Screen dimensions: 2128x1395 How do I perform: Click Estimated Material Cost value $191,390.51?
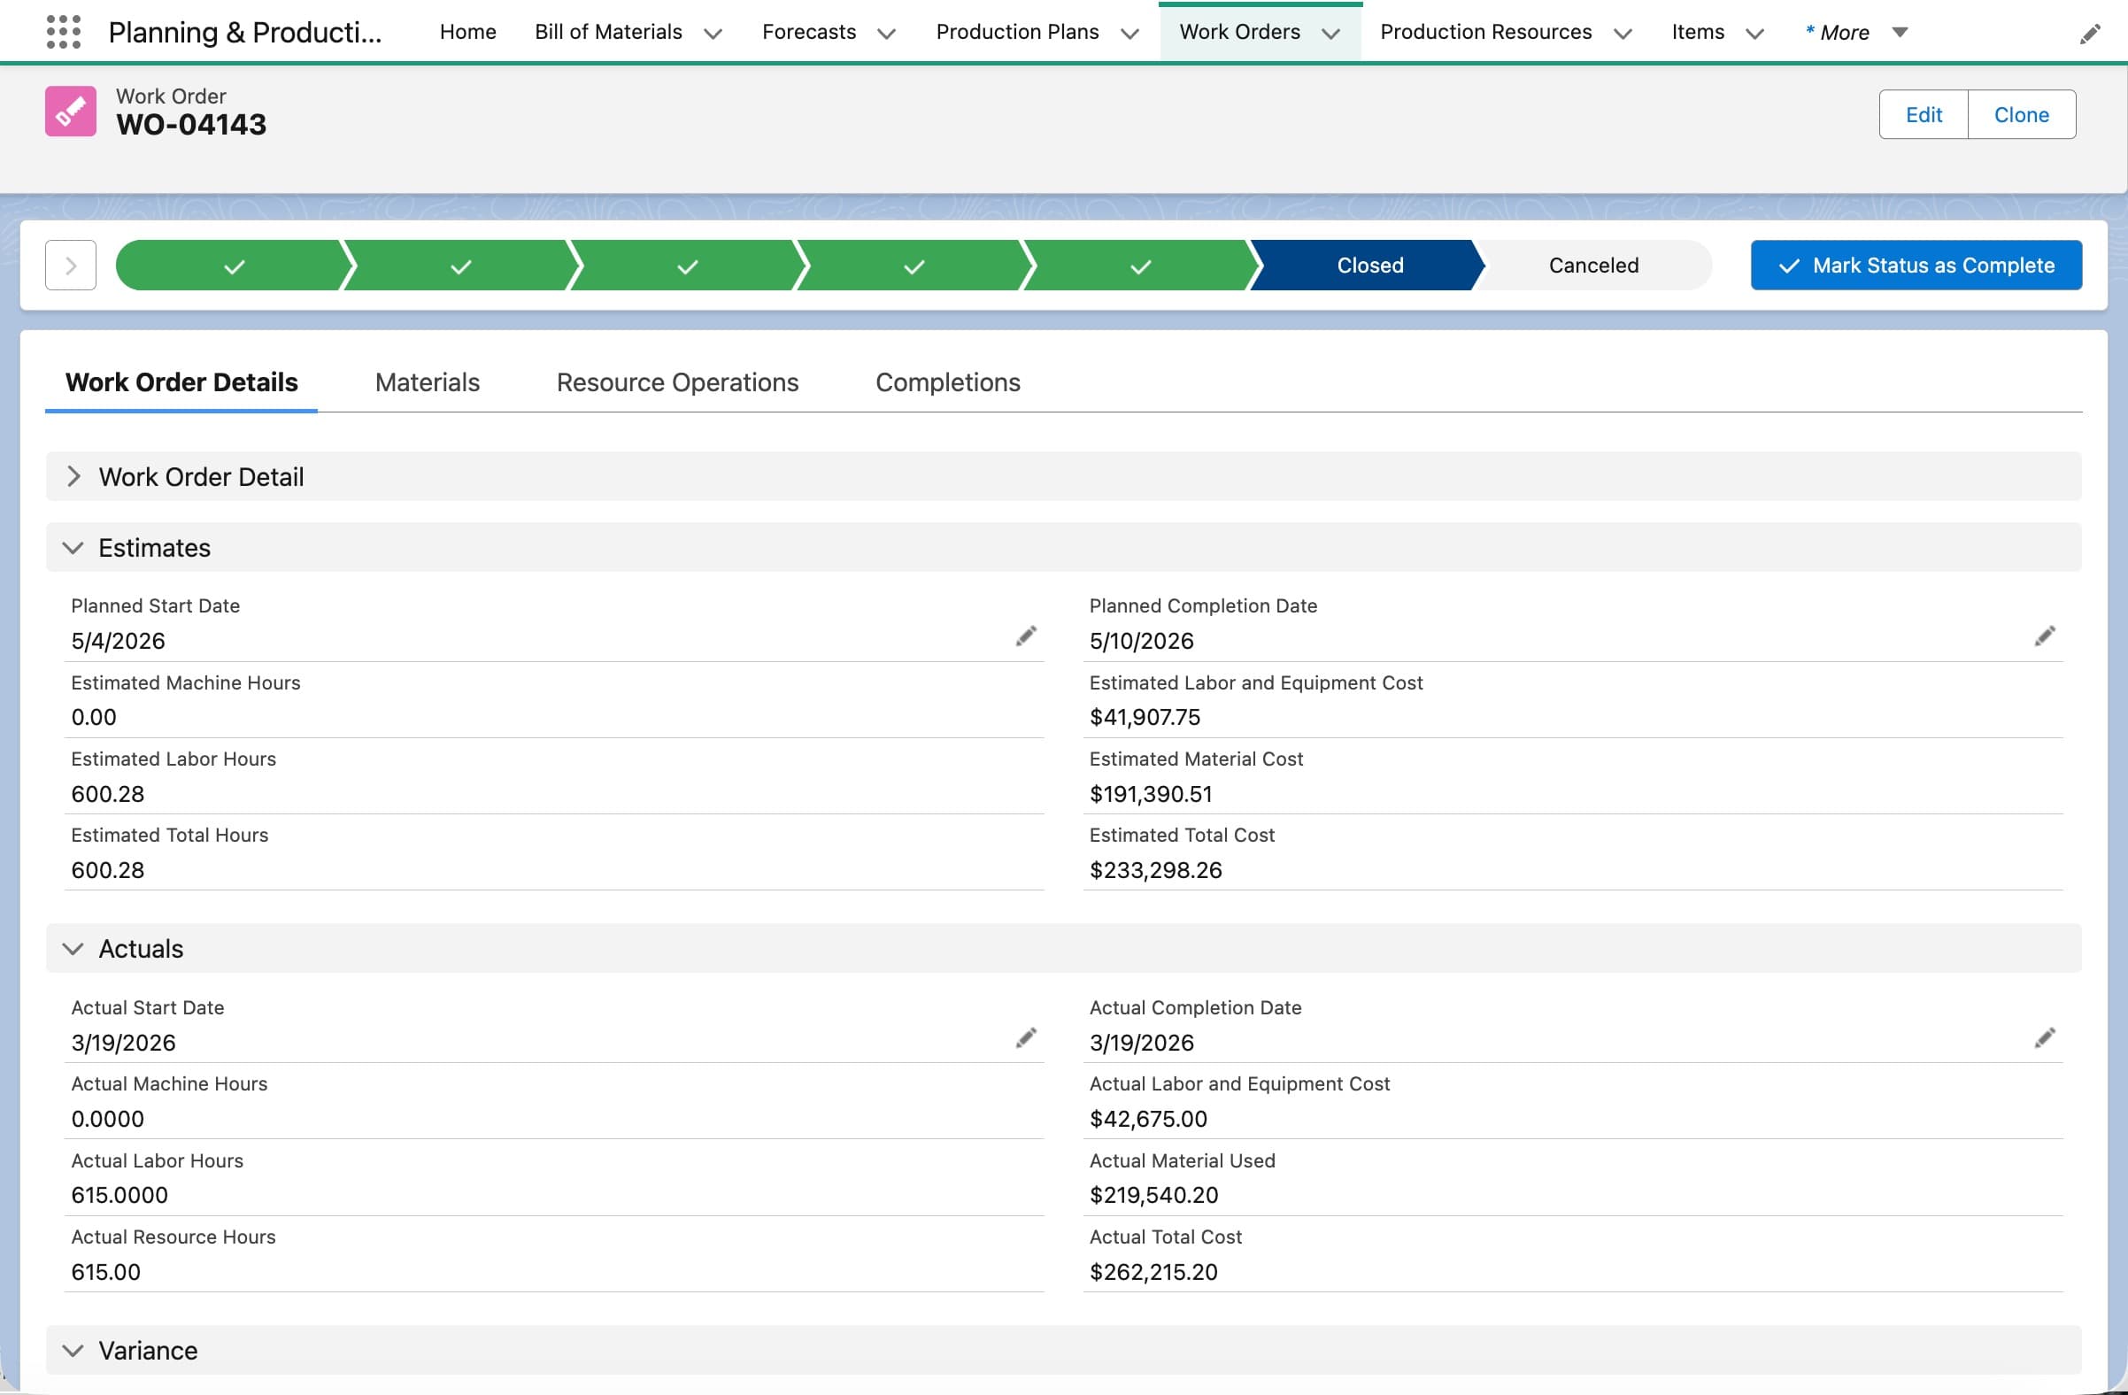(x=1151, y=794)
